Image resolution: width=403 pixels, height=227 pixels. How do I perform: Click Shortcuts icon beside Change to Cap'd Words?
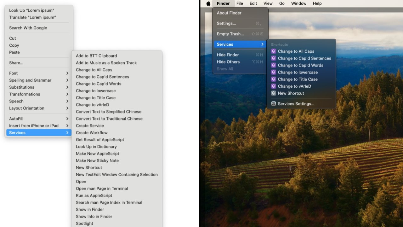click(274, 65)
